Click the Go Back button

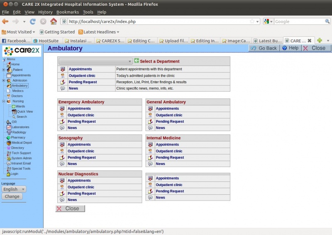[x=264, y=48]
